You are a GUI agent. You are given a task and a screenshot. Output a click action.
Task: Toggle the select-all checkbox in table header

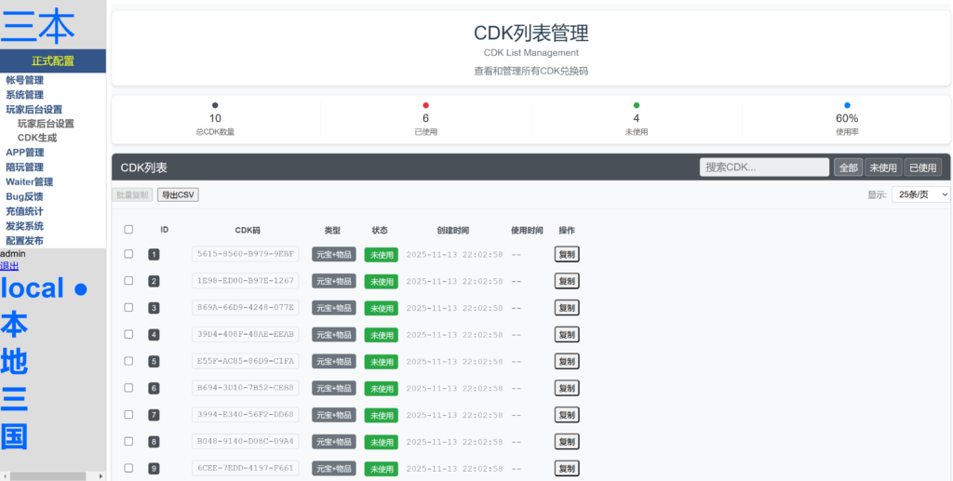click(x=129, y=230)
